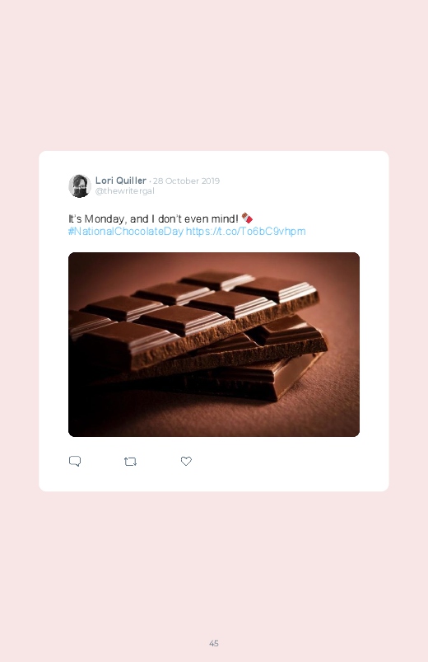Open the t.co/To6bC9vhpm link
This screenshot has width=428, height=662.
[x=246, y=232]
